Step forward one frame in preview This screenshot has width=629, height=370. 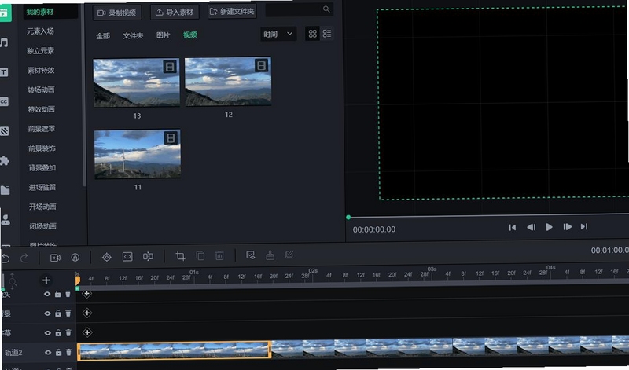567,227
